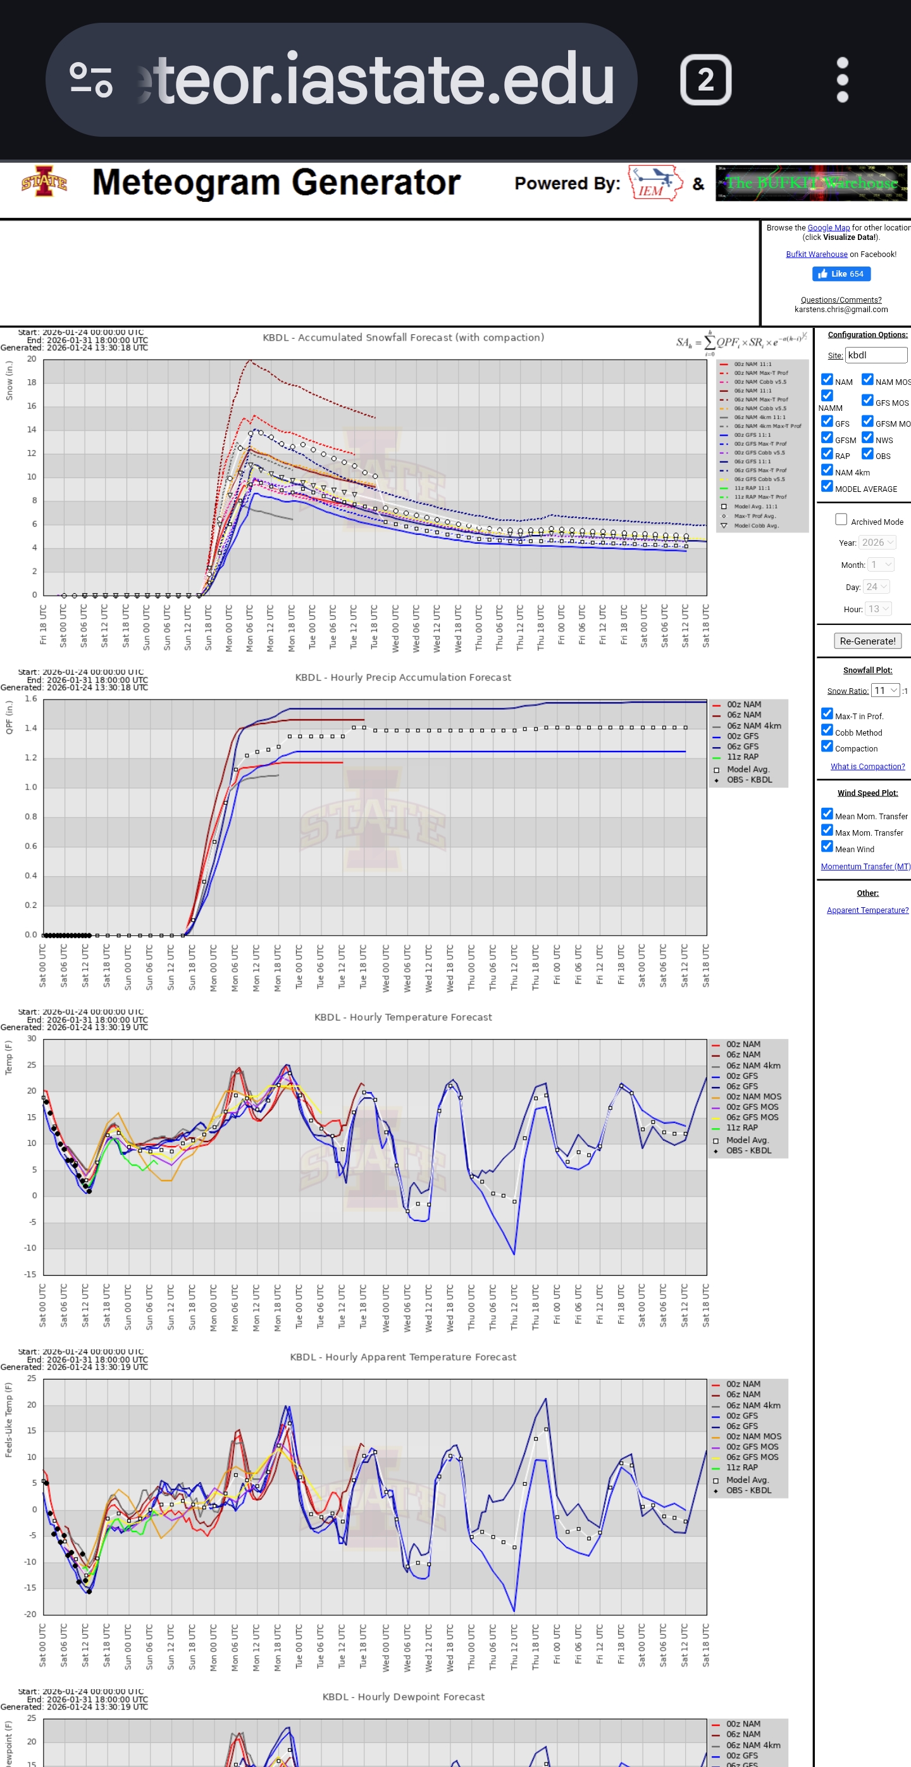Uncheck the NAM 4km checkbox
Viewport: 911px width, 1767px height.
pos(827,470)
